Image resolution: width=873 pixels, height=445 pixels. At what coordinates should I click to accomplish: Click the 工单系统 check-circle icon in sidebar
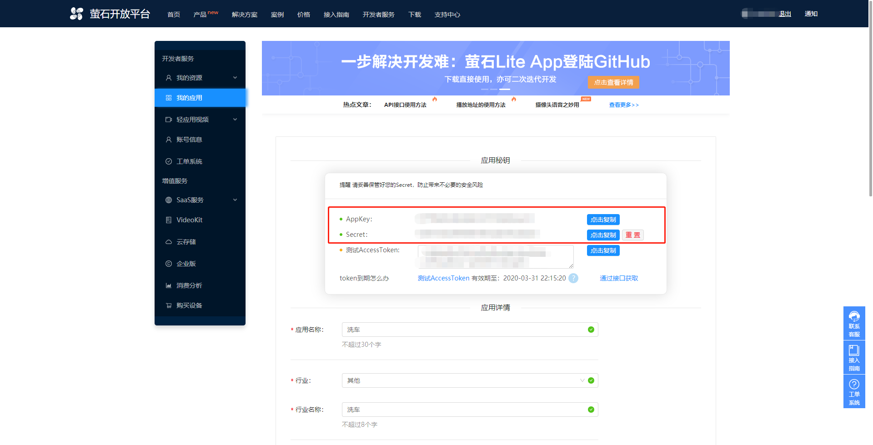169,161
